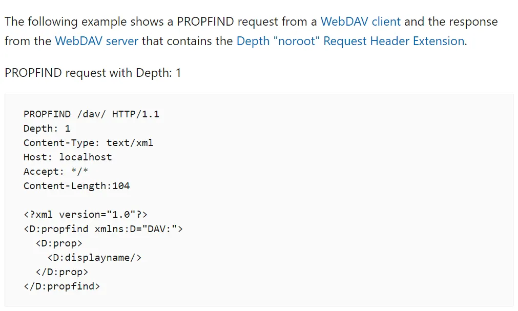The image size is (518, 311).
Task: Click the opening "<D:prop>" tag
Action: pyautogui.click(x=59, y=243)
